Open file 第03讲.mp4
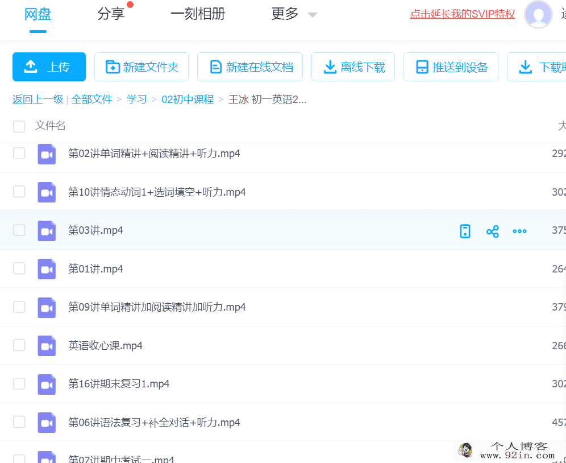 pos(95,230)
